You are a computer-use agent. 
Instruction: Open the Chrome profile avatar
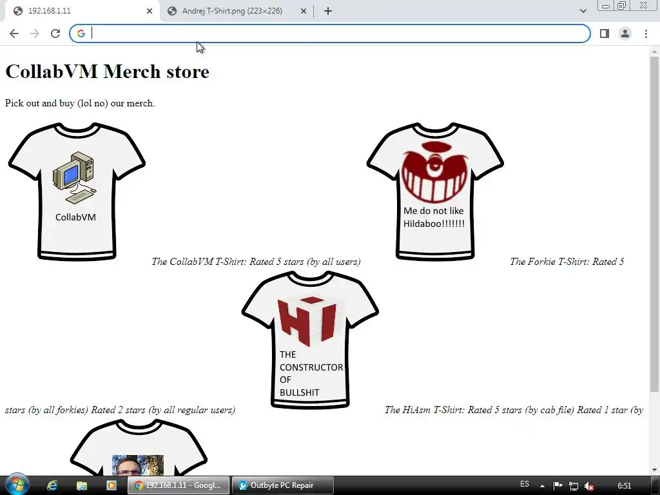[625, 34]
